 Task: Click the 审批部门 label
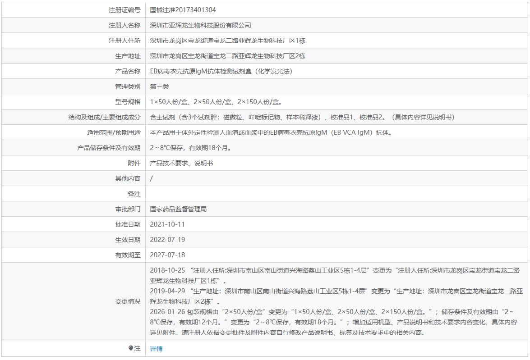pyautogui.click(x=128, y=209)
